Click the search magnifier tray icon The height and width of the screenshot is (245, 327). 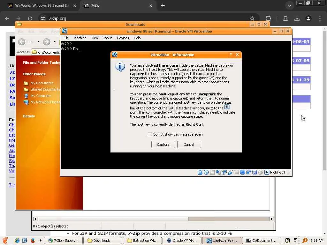click(x=305, y=241)
